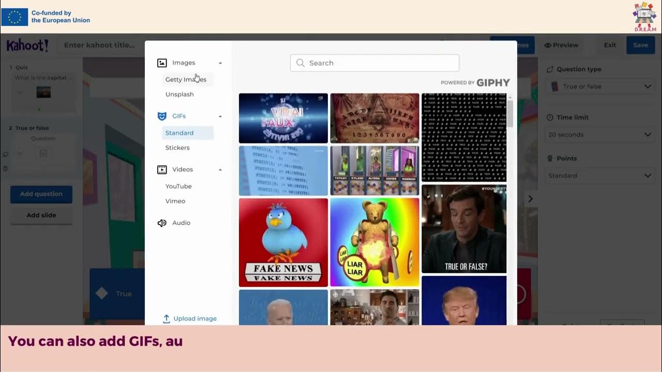662x372 pixels.
Task: Click the delete question trash icon
Action: click(x=5, y=168)
